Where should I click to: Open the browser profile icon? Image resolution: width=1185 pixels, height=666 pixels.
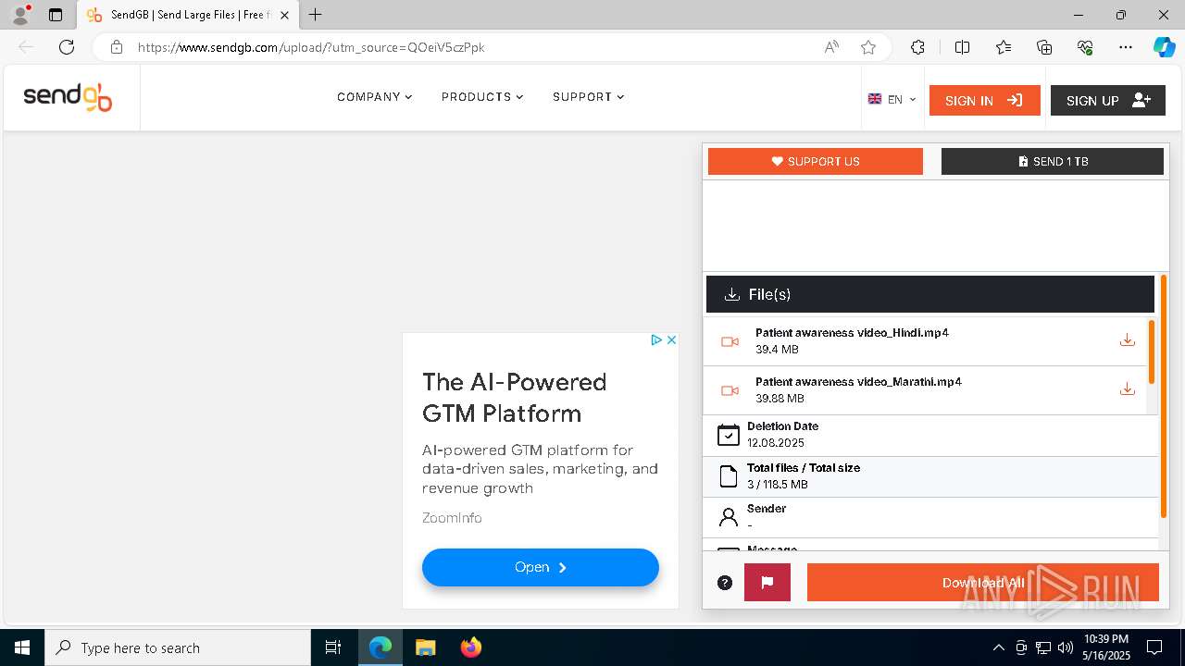pyautogui.click(x=20, y=15)
